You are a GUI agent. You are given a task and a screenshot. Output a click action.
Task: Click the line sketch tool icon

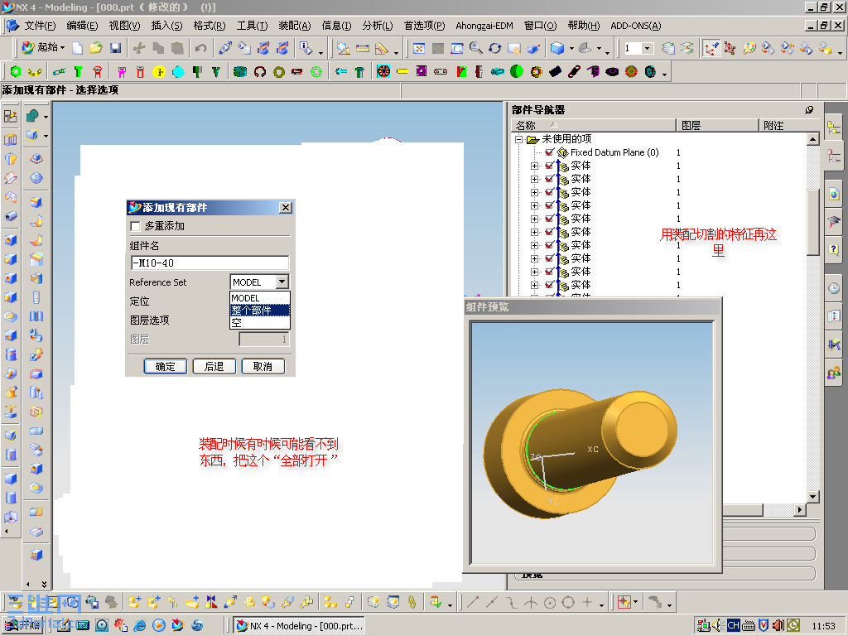click(x=473, y=603)
